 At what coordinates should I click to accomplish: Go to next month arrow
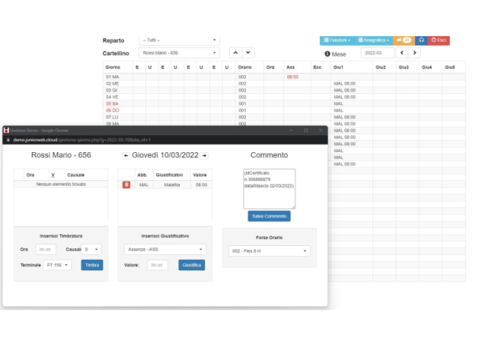pos(415,53)
